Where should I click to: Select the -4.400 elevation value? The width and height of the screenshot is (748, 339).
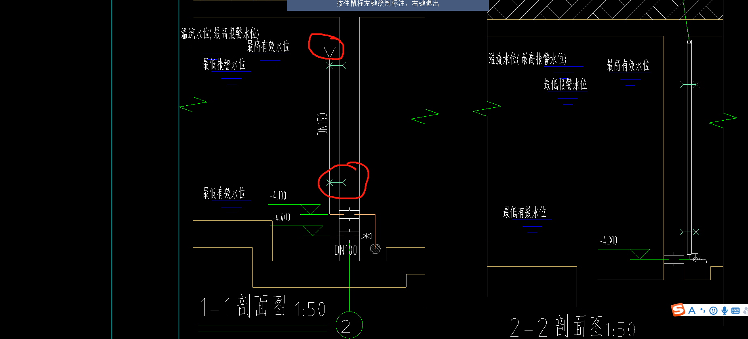(x=281, y=217)
